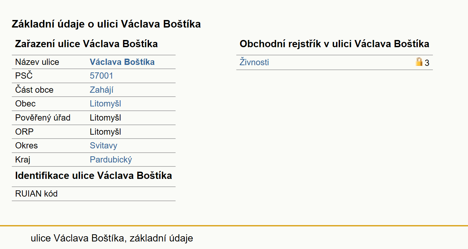The width and height of the screenshot is (468, 249).
Task: Click Litomyšl value in Pověřený úřad row
Action: [x=105, y=118]
